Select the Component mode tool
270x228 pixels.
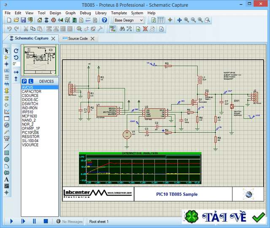pyautogui.click(x=7, y=58)
